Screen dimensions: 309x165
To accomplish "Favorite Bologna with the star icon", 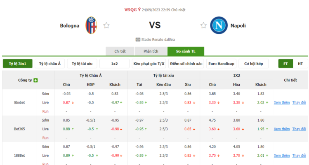I will pos(106,26).
